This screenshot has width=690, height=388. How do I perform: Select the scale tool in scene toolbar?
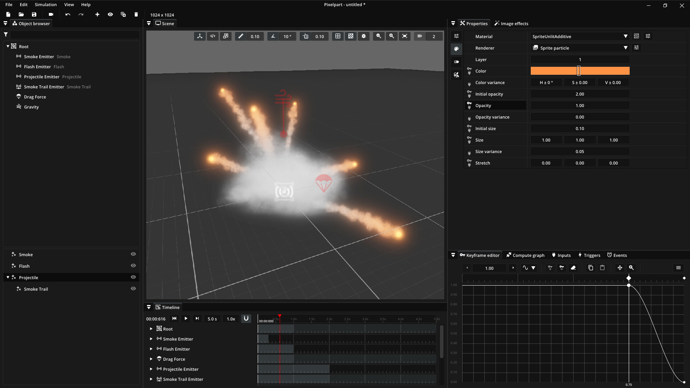(x=226, y=36)
